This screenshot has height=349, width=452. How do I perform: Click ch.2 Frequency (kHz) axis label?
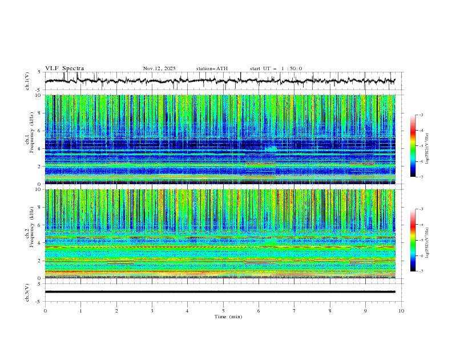(30, 234)
